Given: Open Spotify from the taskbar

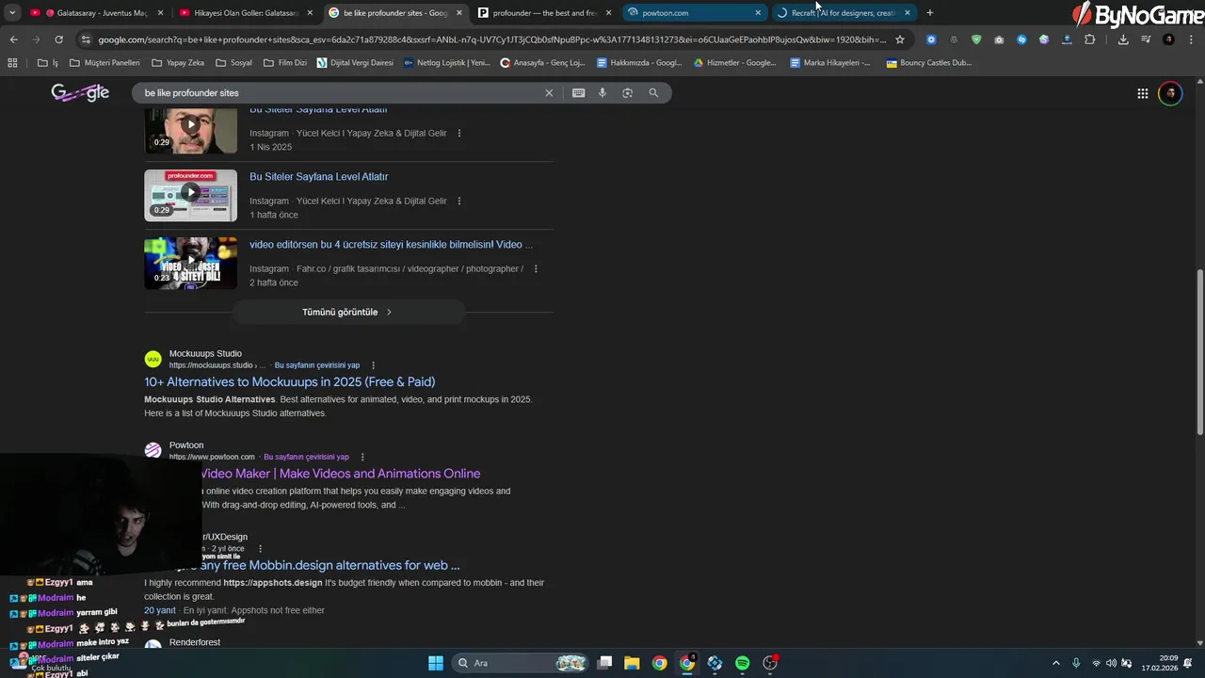Looking at the screenshot, I should [742, 663].
